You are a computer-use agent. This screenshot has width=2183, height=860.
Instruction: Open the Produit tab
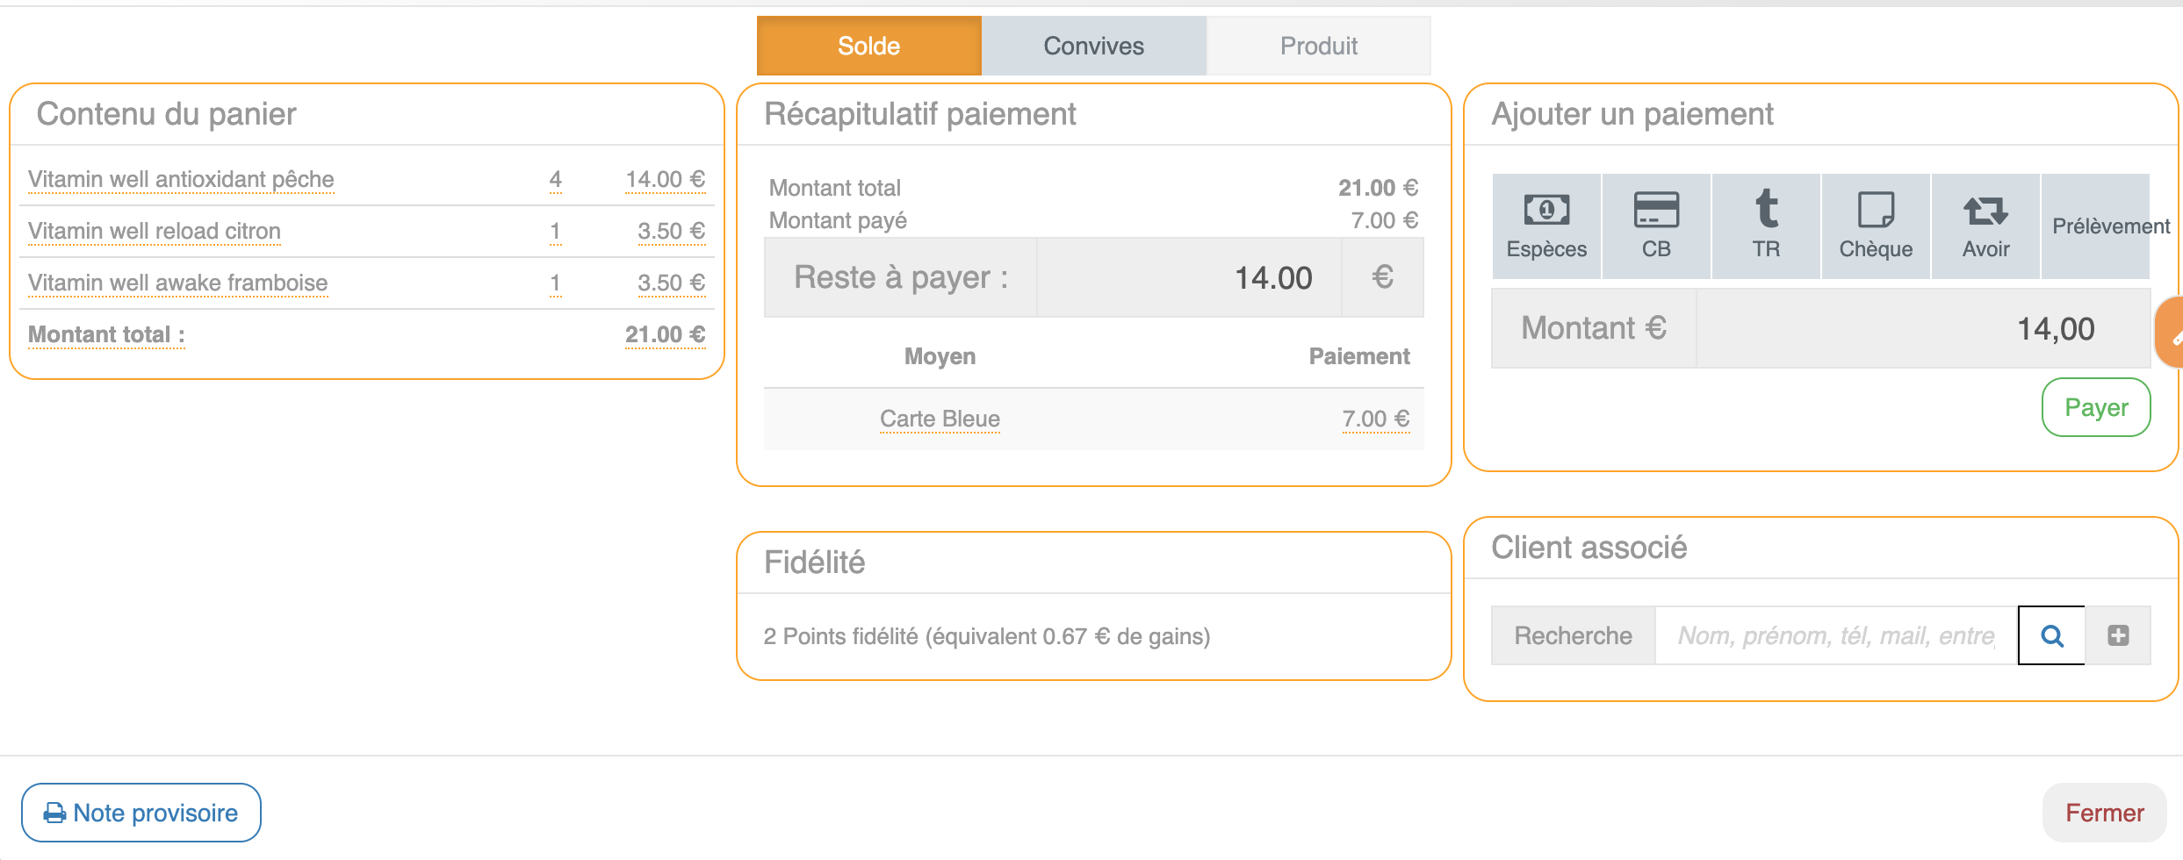(1318, 46)
